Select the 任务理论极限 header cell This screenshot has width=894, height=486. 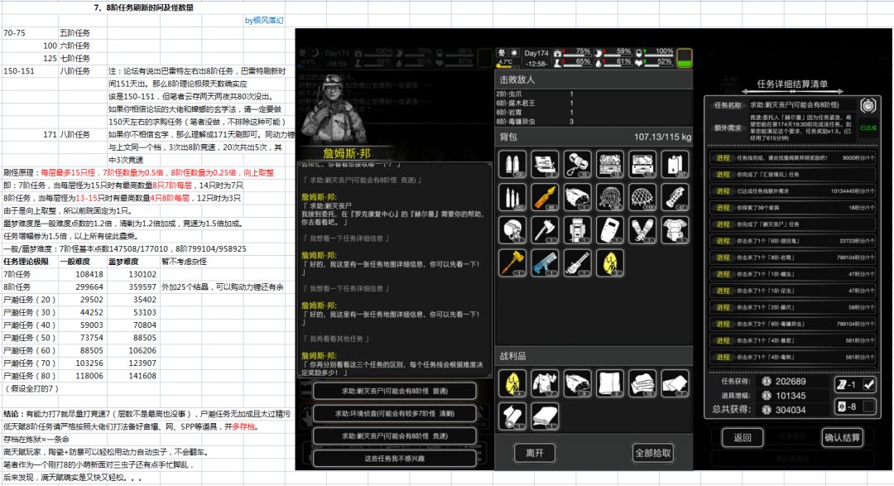coord(30,262)
